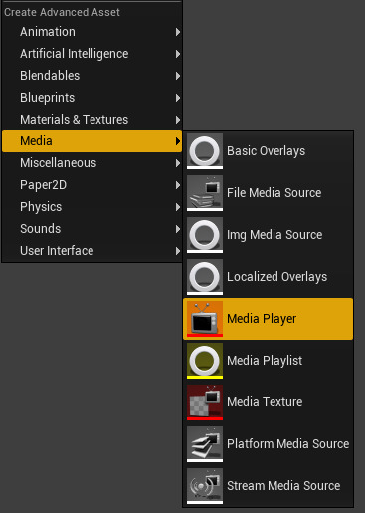365x513 pixels.
Task: Open the Blueprints category
Action: click(91, 98)
